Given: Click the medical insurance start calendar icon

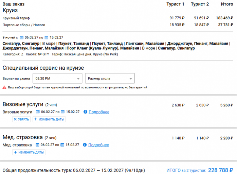Looking at the screenshot, I should click(37, 145).
